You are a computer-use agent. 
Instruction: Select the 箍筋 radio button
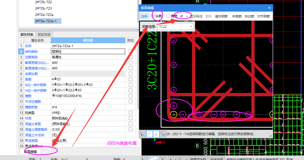168,16
